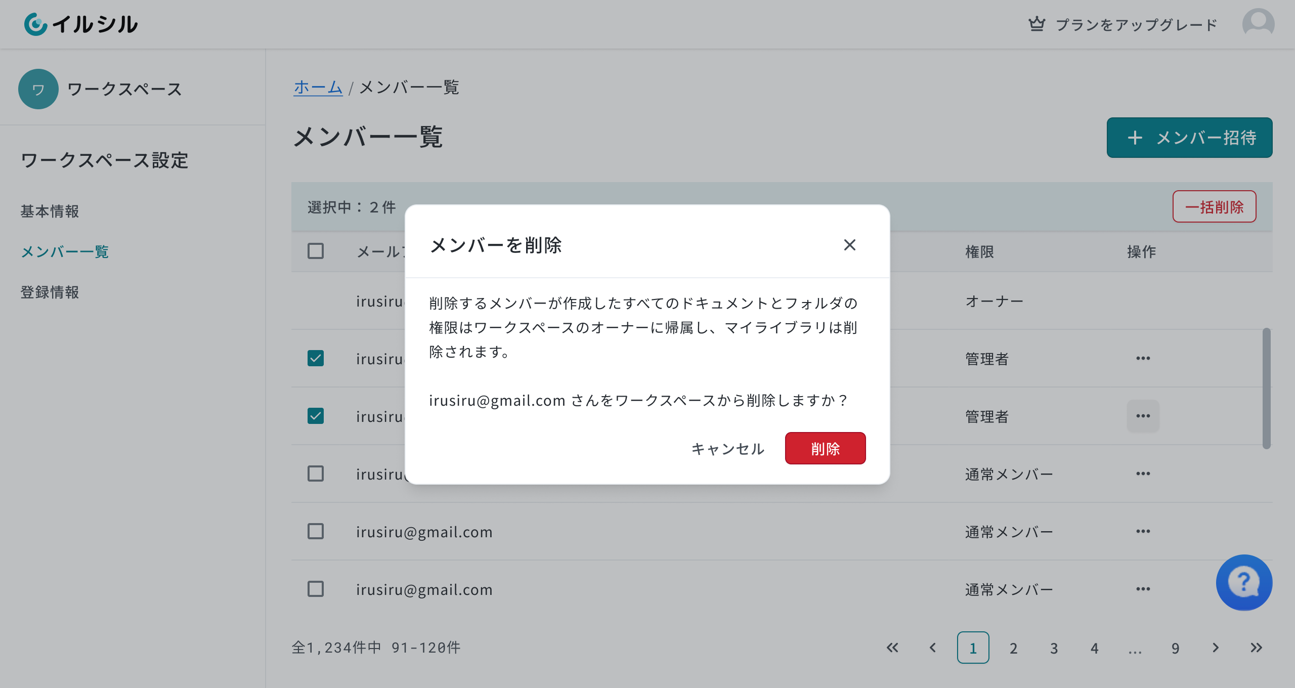
Task: Open 基本情報 in the sidebar
Action: click(x=50, y=211)
